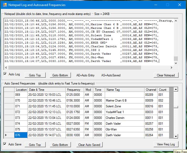Click the Name Tag column header
Image resolution: width=187 pixels, height=153 pixels.
[x=124, y=89]
